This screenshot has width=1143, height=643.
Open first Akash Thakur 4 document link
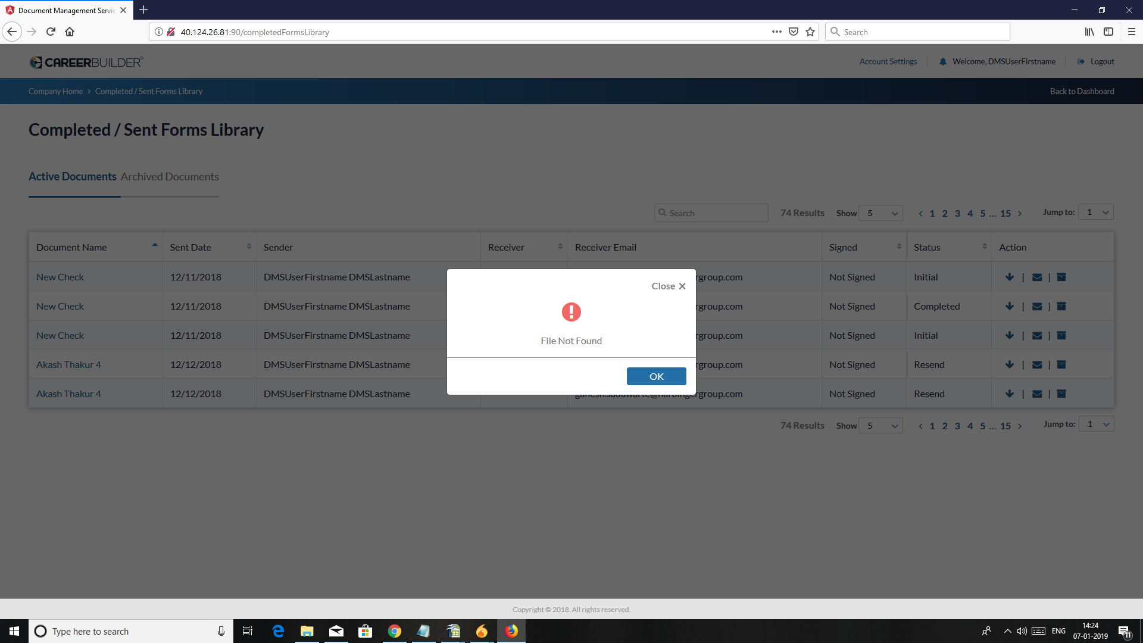pyautogui.click(x=68, y=365)
